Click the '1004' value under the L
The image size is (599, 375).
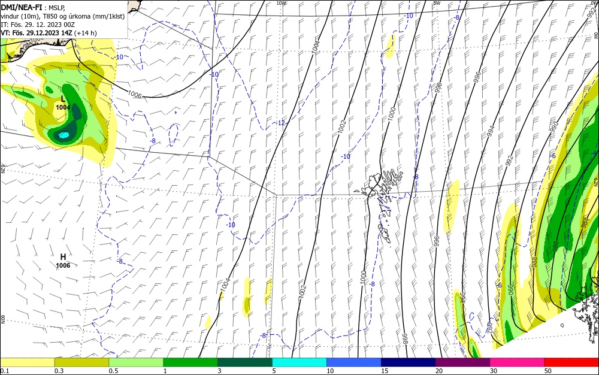63,108
